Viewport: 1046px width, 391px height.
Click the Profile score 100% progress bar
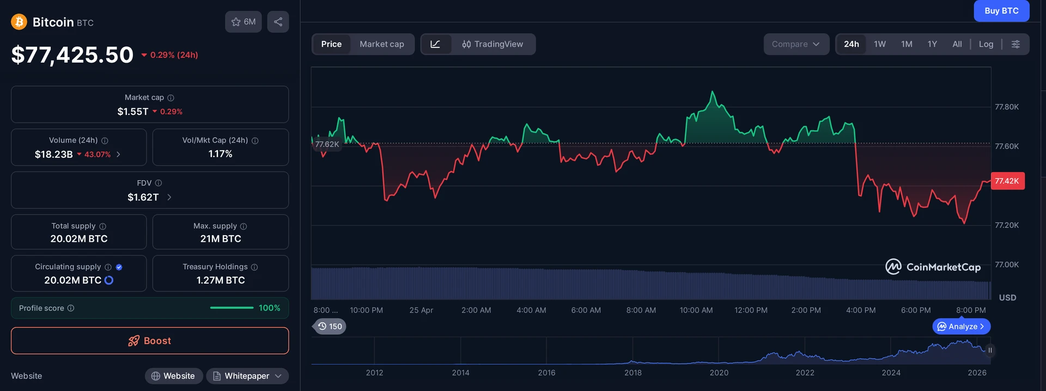[x=232, y=308]
